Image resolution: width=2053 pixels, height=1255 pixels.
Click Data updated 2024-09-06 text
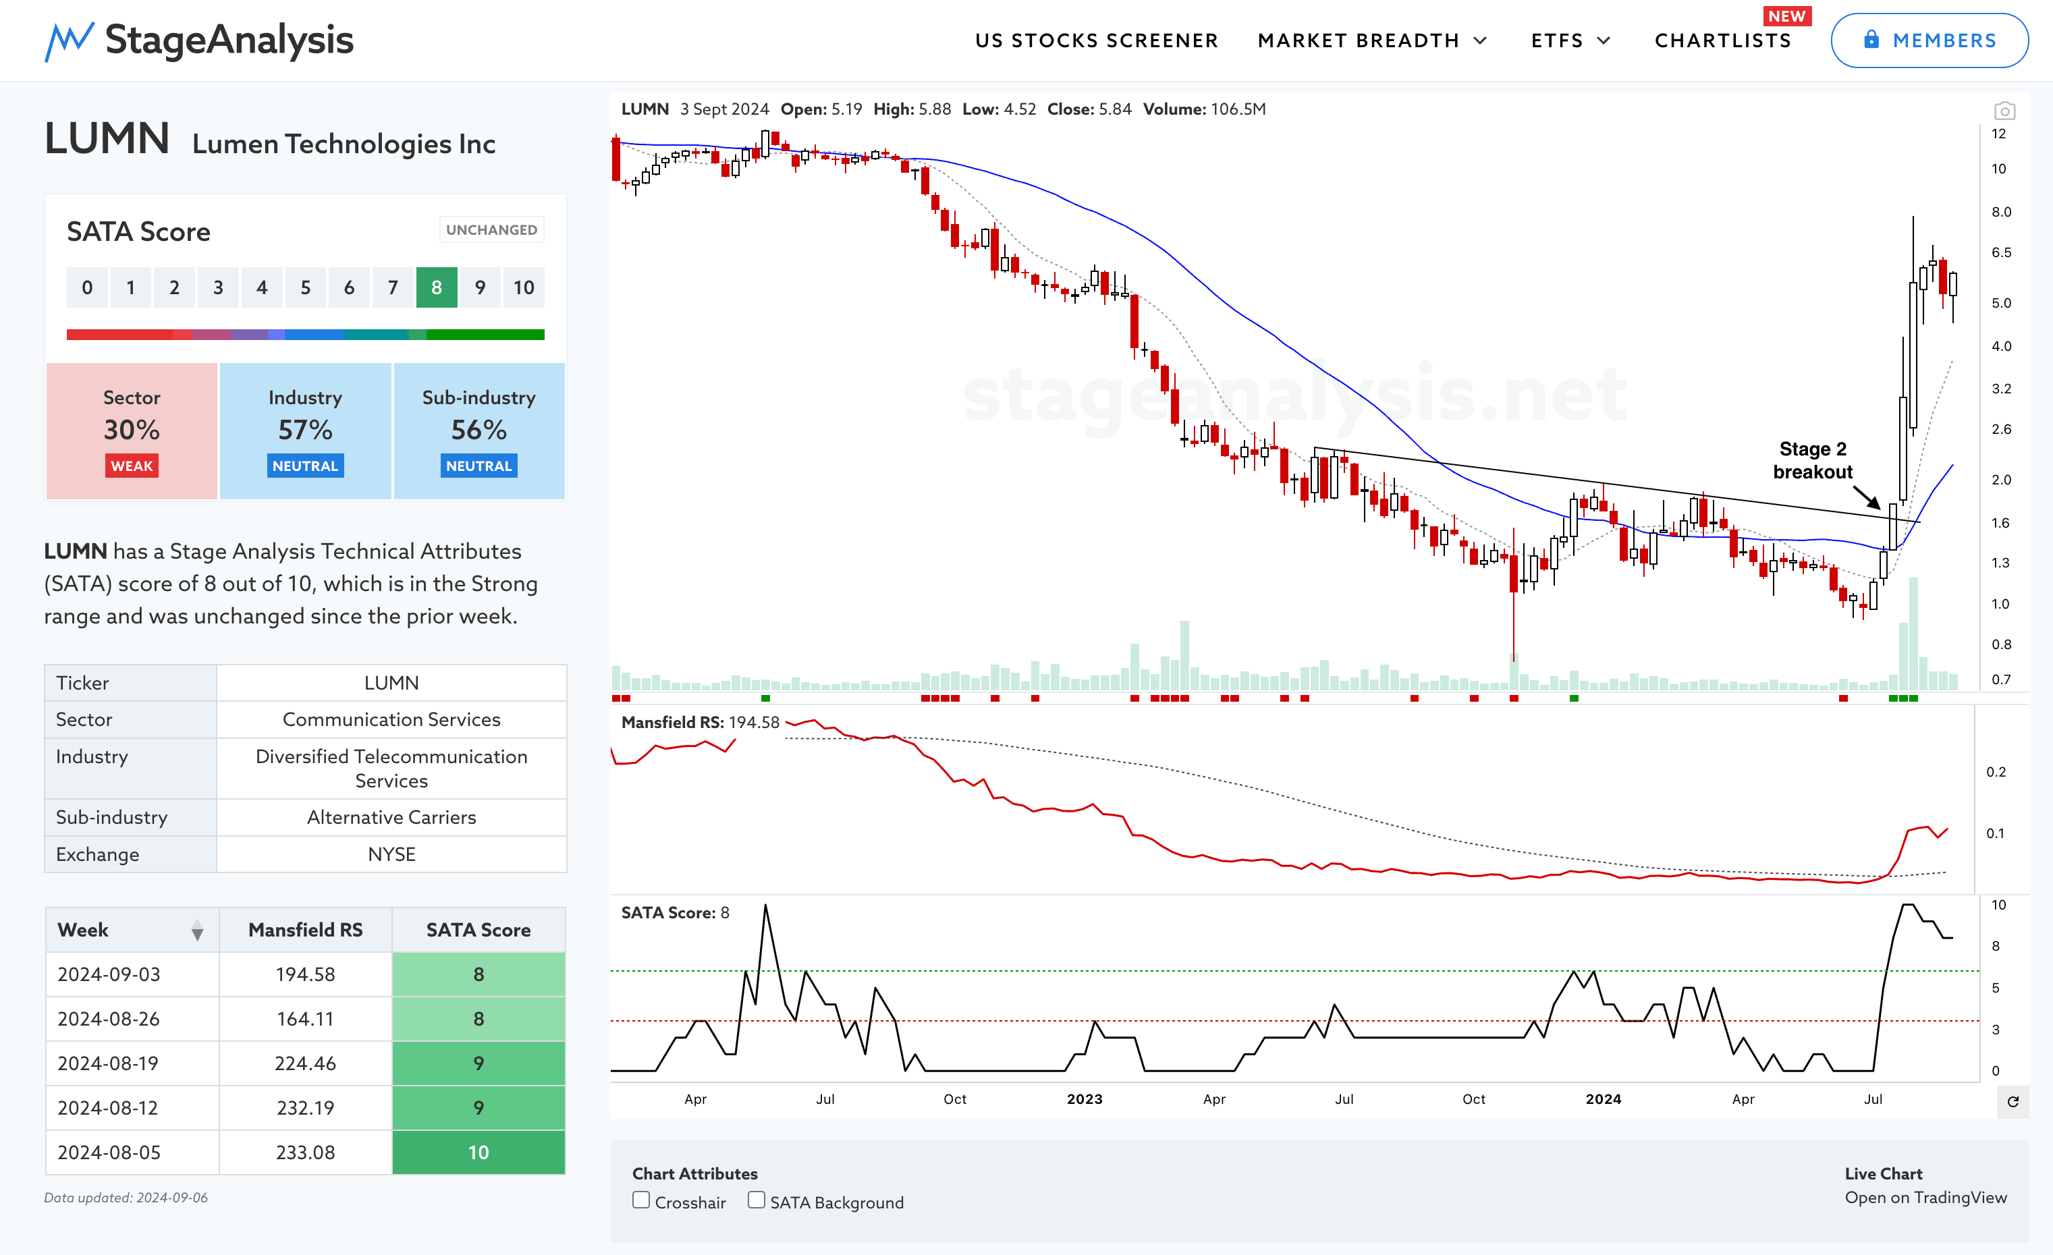pyautogui.click(x=126, y=1198)
